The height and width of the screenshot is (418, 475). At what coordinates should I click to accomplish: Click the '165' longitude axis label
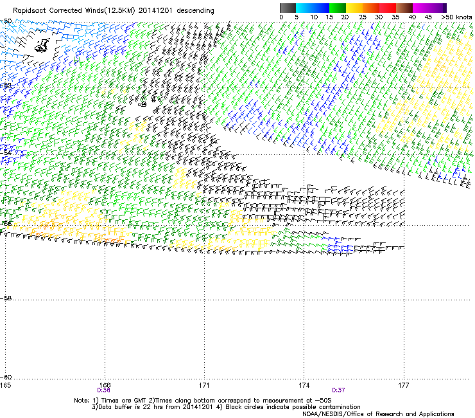point(5,385)
